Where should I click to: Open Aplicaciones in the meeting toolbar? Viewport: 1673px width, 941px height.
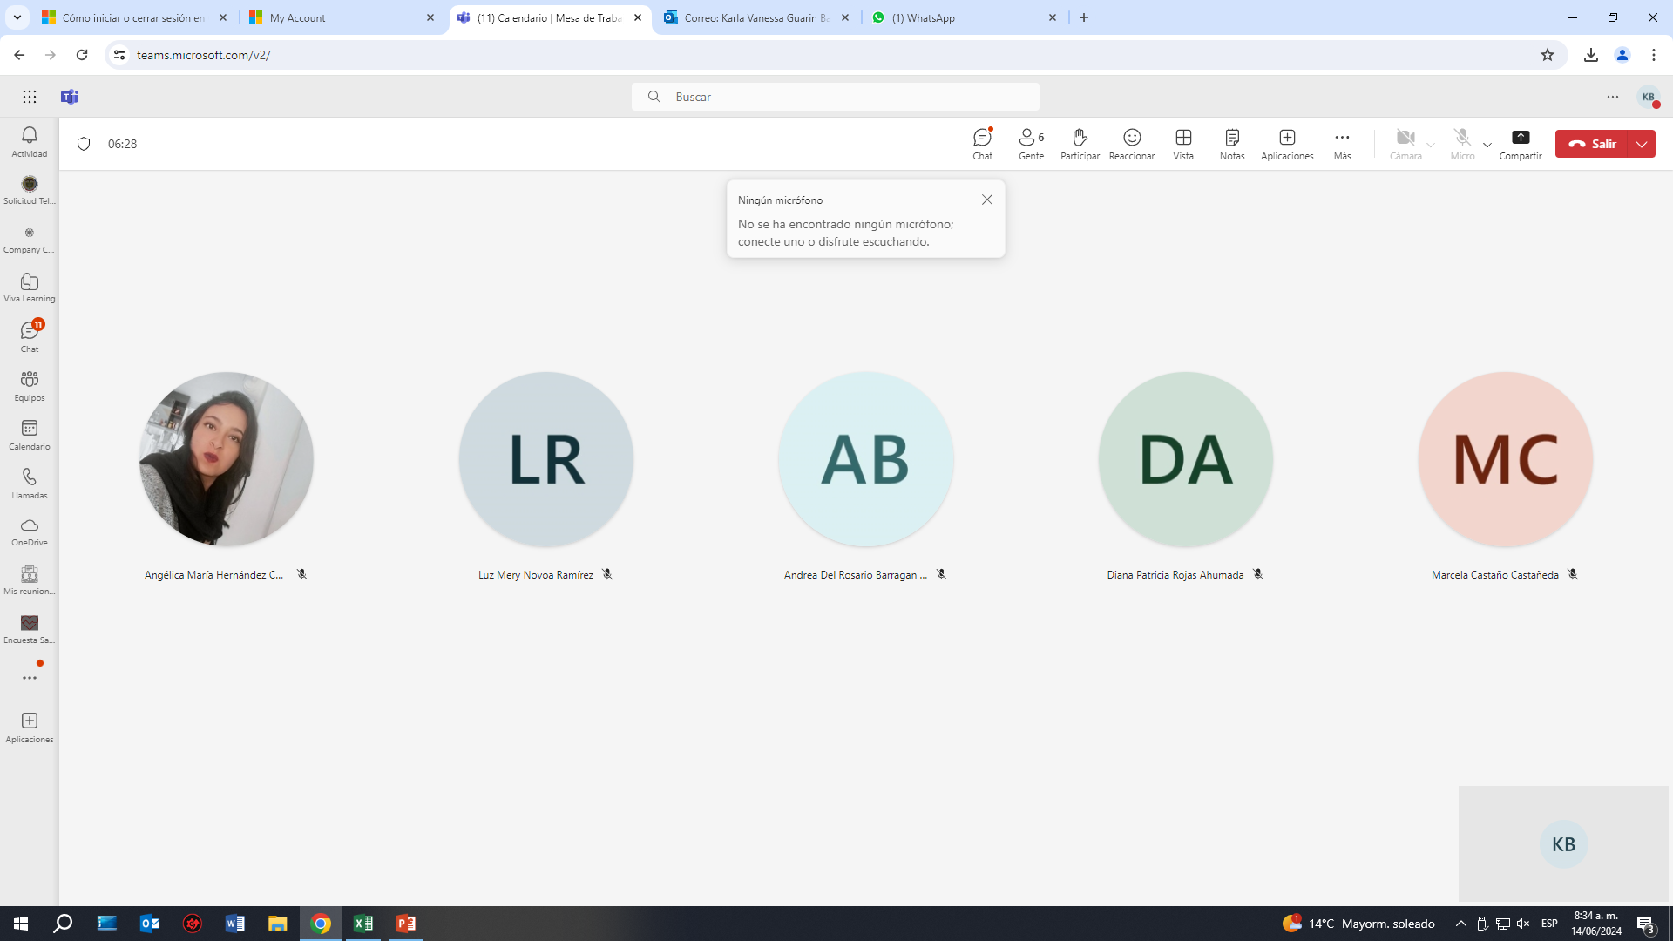coord(1286,144)
